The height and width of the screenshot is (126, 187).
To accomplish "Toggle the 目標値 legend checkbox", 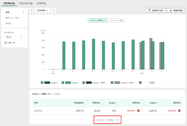I will (140, 83).
